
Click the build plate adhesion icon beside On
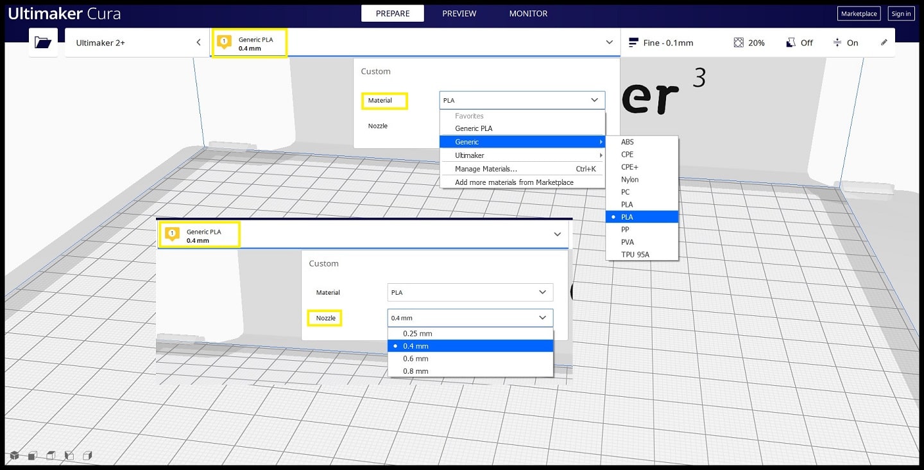837,42
